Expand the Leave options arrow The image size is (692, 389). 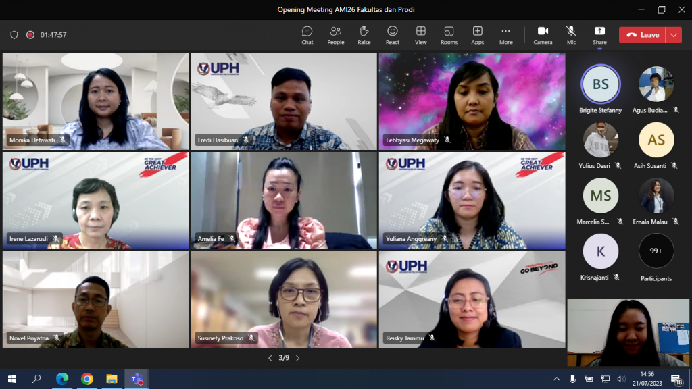[x=674, y=35]
